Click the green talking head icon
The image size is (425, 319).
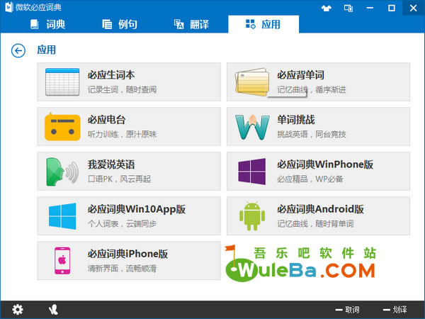[x=62, y=172]
